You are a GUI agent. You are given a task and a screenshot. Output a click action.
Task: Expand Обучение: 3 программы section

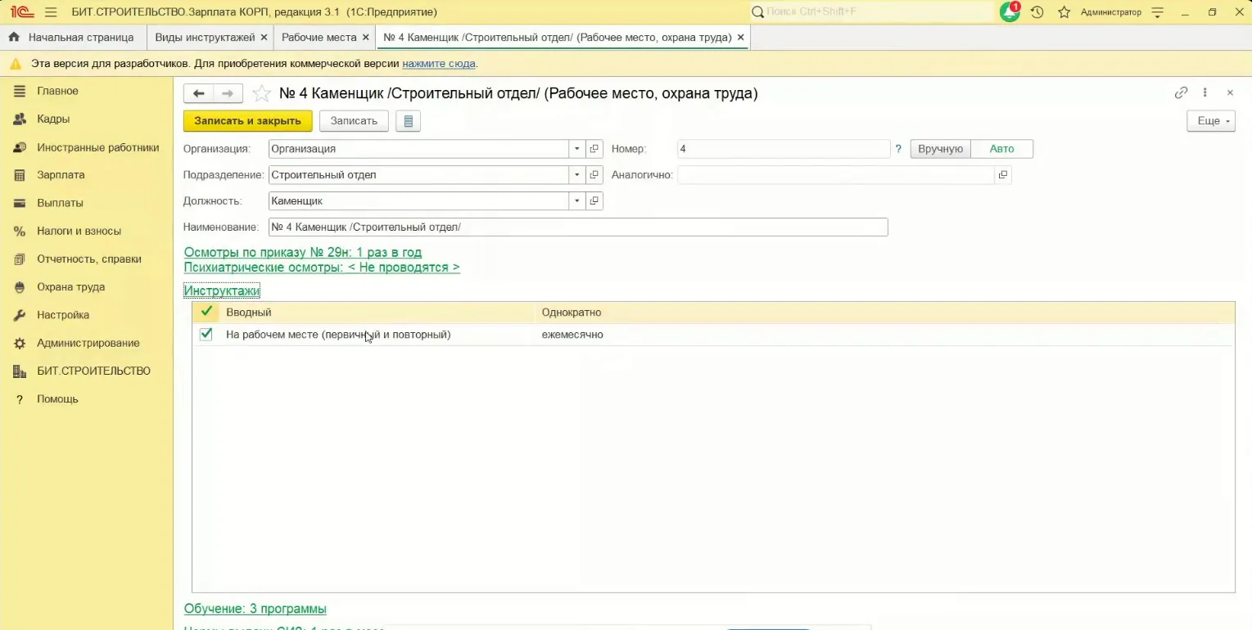(255, 609)
